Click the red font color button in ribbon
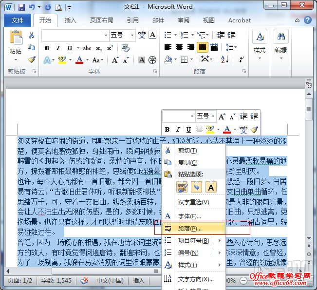This screenshot has height=290, width=317. point(79,60)
